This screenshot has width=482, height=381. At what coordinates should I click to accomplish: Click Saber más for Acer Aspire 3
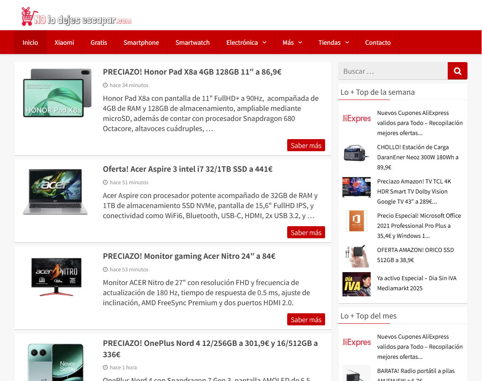(306, 233)
